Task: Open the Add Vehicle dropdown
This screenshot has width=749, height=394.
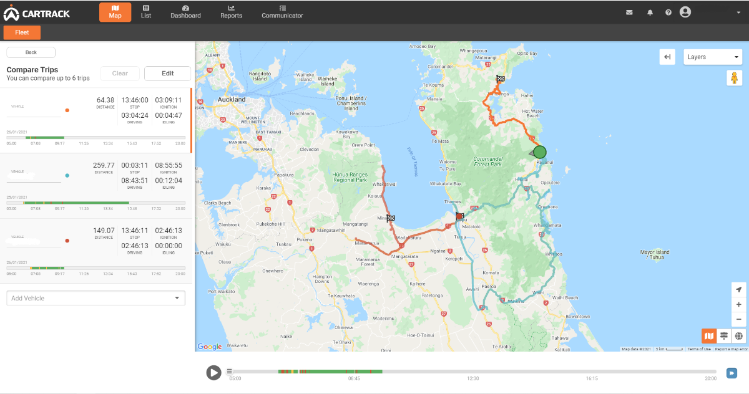Action: (95, 298)
